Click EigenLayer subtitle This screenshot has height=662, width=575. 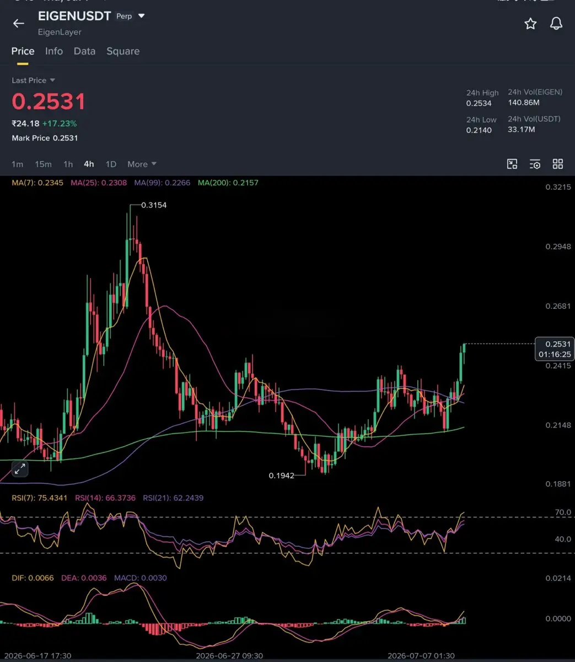(x=60, y=32)
